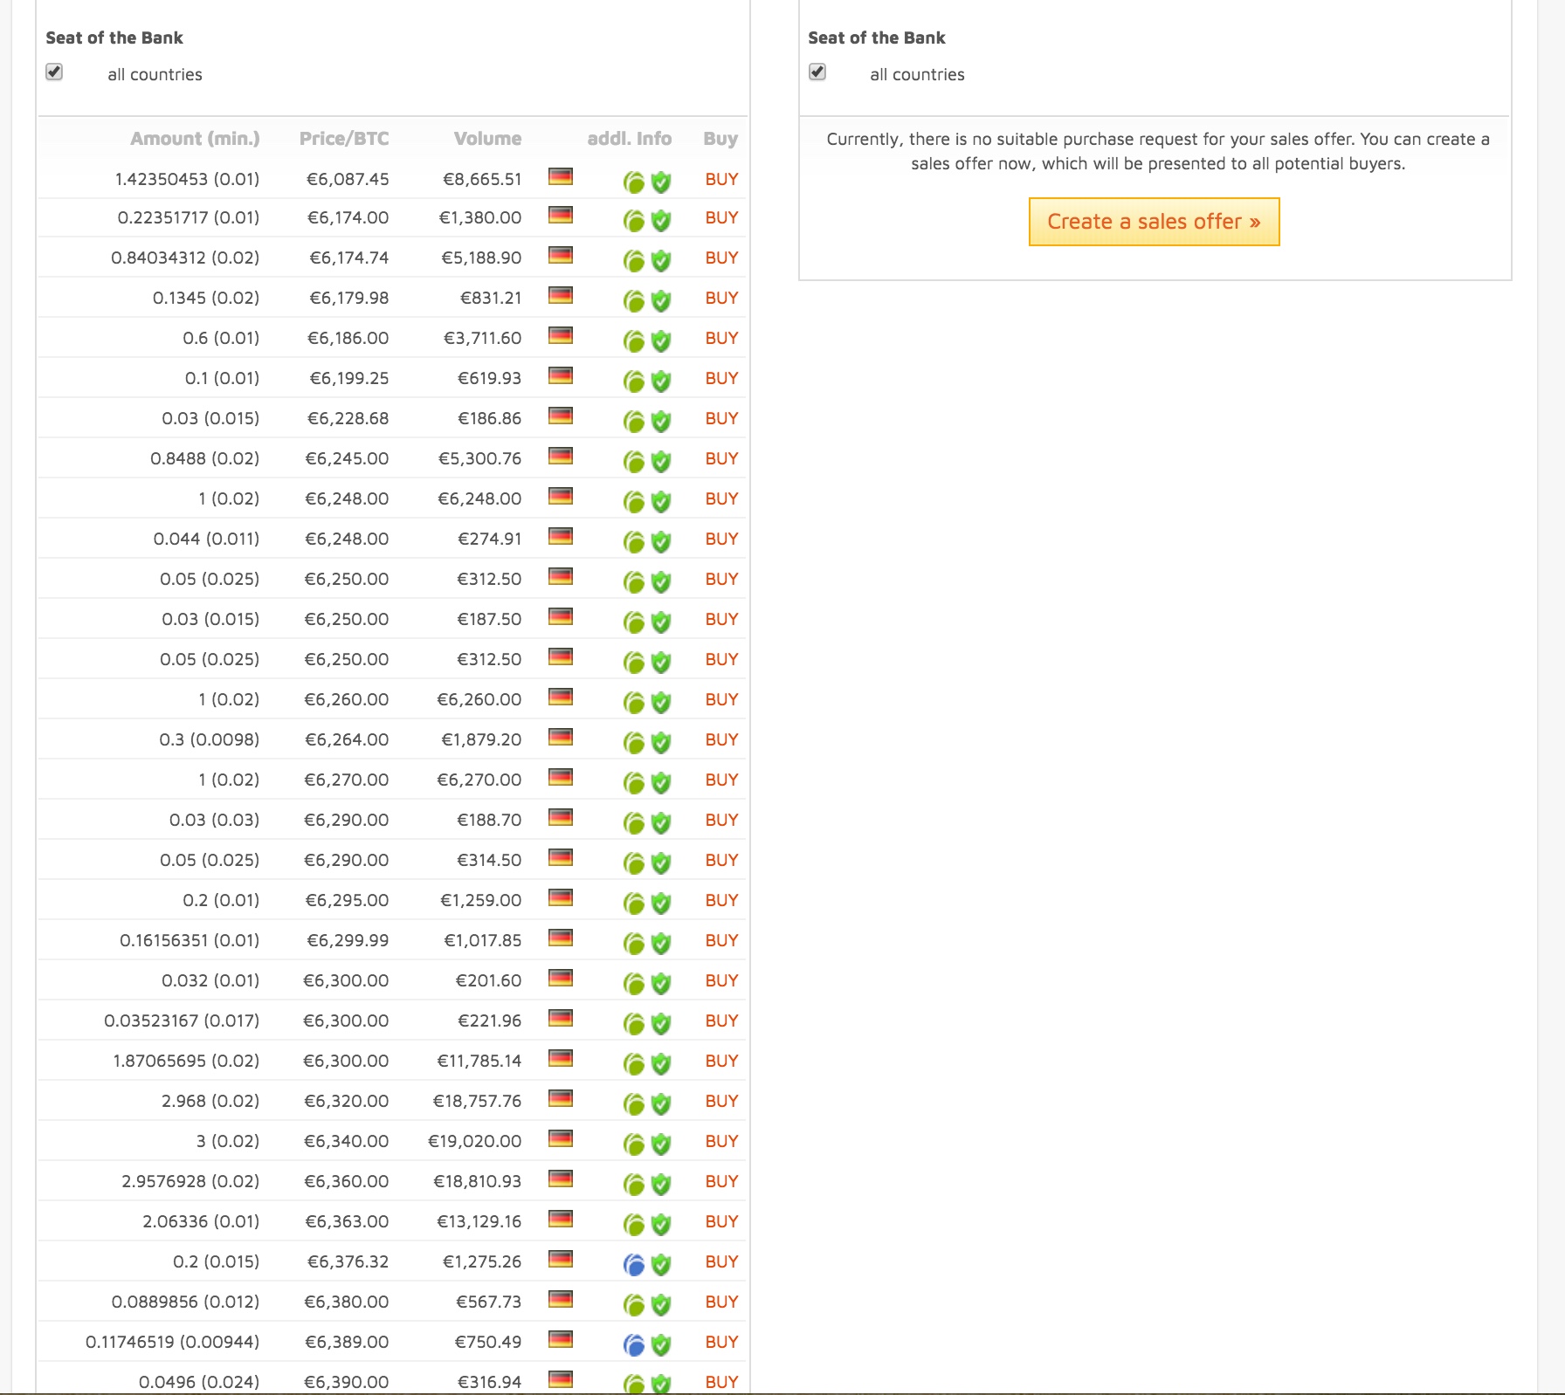Click the 'Amount (min.)' column header
This screenshot has height=1395, width=1565.
(x=195, y=139)
